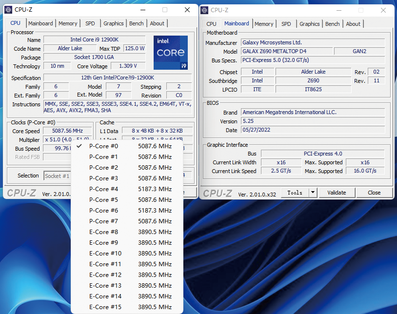Open the Socket #1 selection dropdown
This screenshot has height=314, width=397.
57,176
